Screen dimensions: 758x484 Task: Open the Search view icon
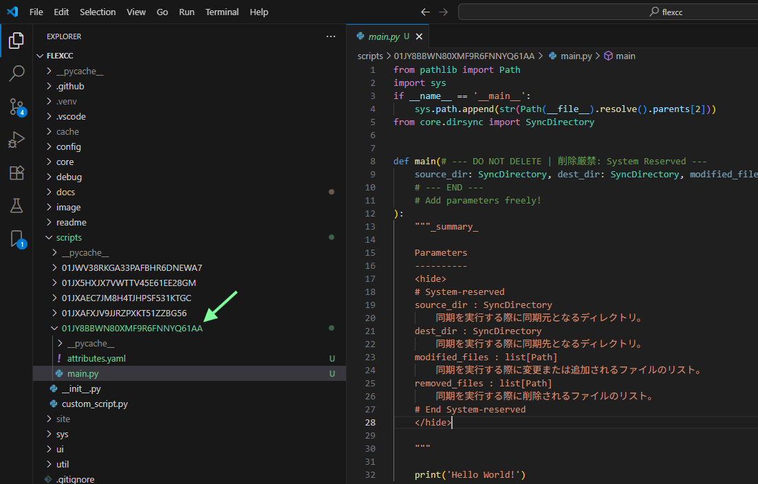[x=17, y=74]
